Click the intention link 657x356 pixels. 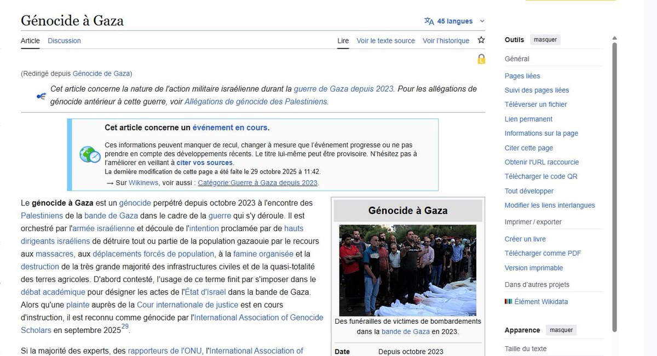pos(204,228)
